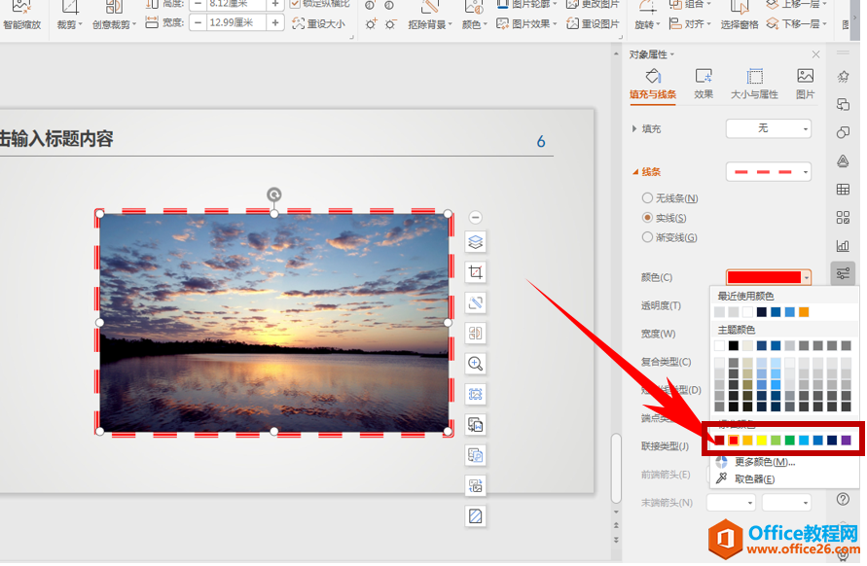This screenshot has height=566, width=867.
Task: Expand the 填充 section triangle
Action: pyautogui.click(x=634, y=128)
